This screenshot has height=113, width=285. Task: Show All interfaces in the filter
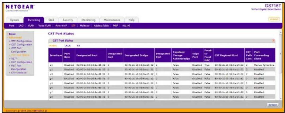pos(78,46)
